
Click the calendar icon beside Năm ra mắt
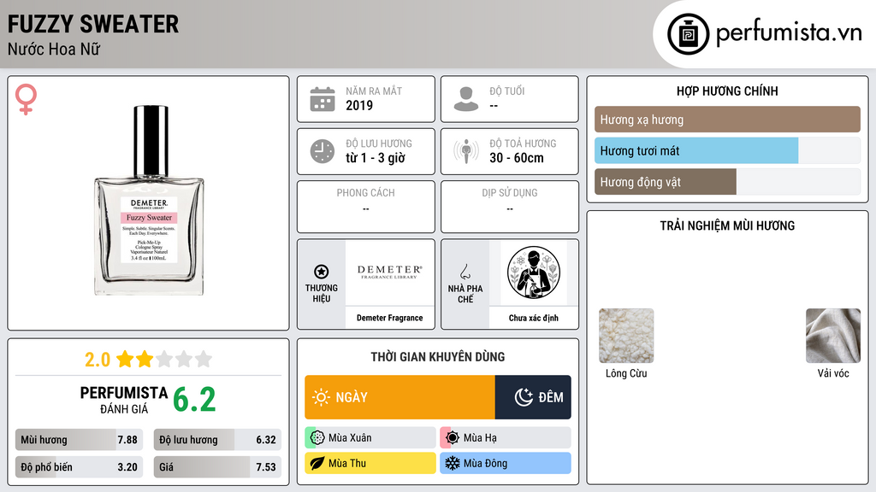tap(323, 99)
